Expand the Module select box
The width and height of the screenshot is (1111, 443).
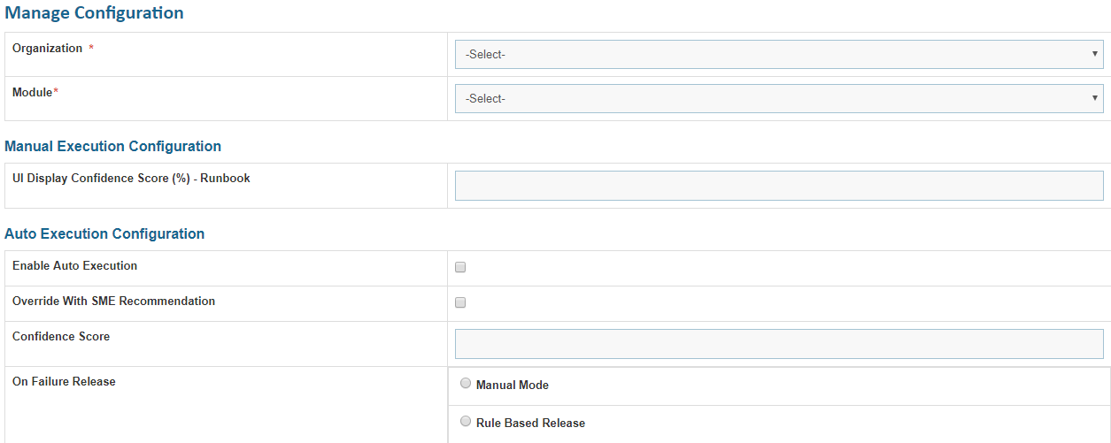pos(779,98)
